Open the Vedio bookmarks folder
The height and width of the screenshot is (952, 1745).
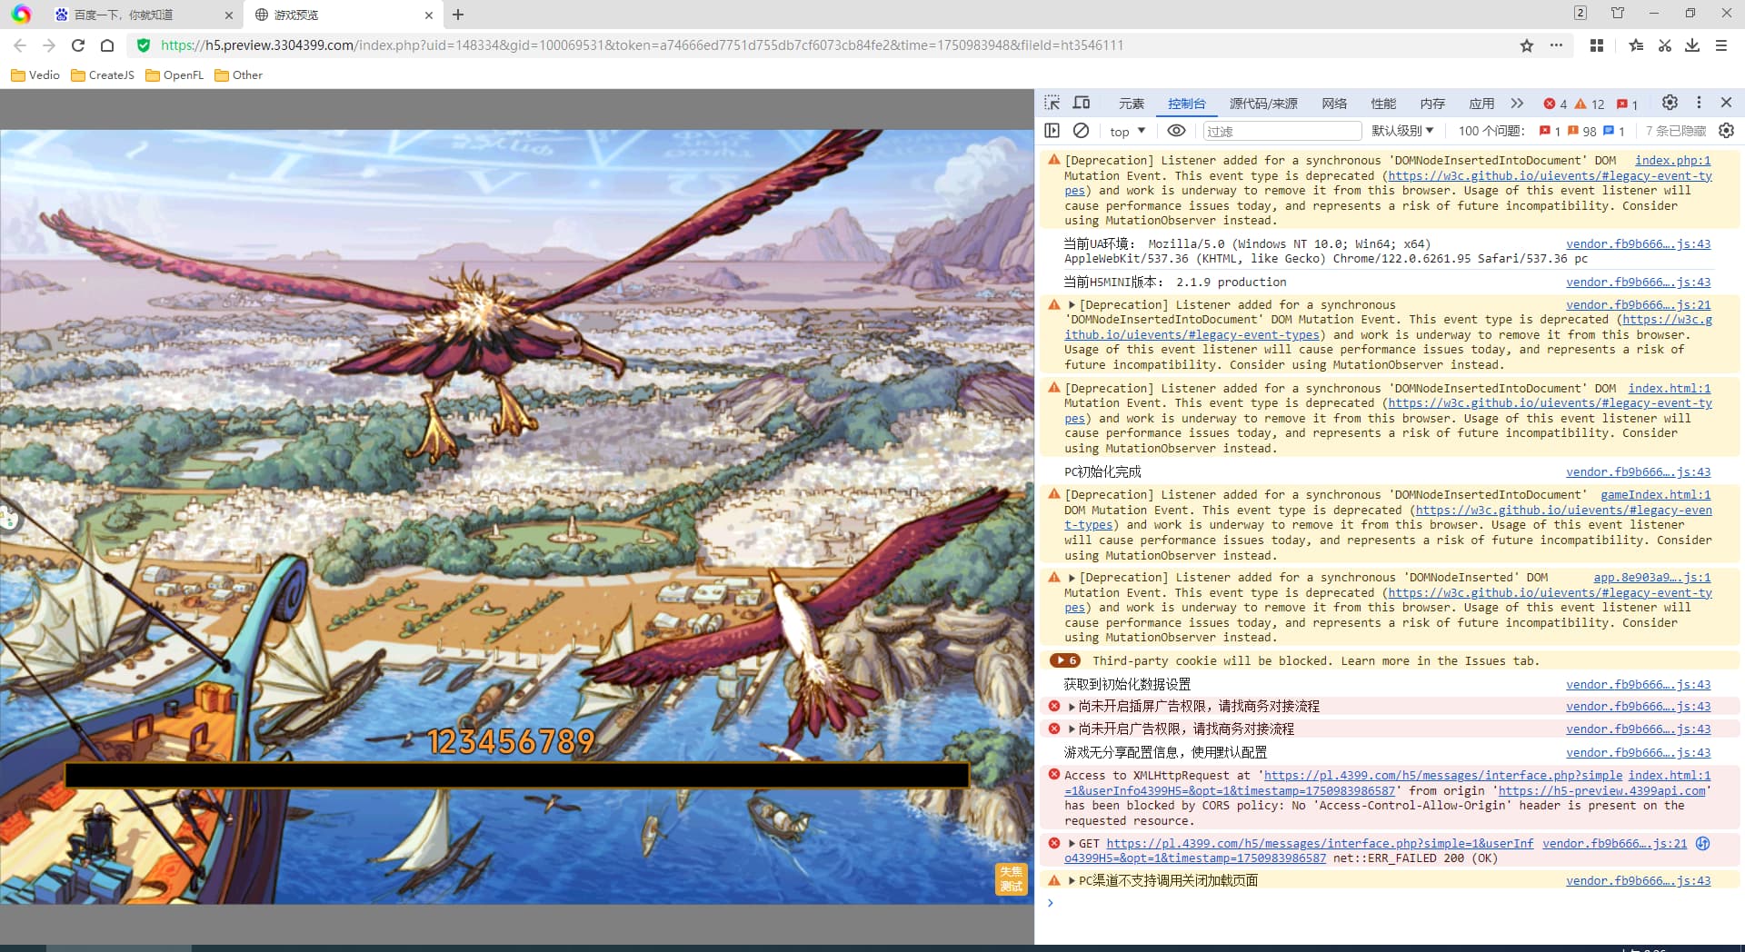[35, 75]
